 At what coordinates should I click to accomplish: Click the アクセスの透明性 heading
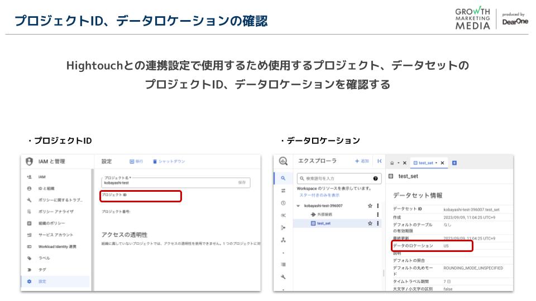[x=125, y=235]
